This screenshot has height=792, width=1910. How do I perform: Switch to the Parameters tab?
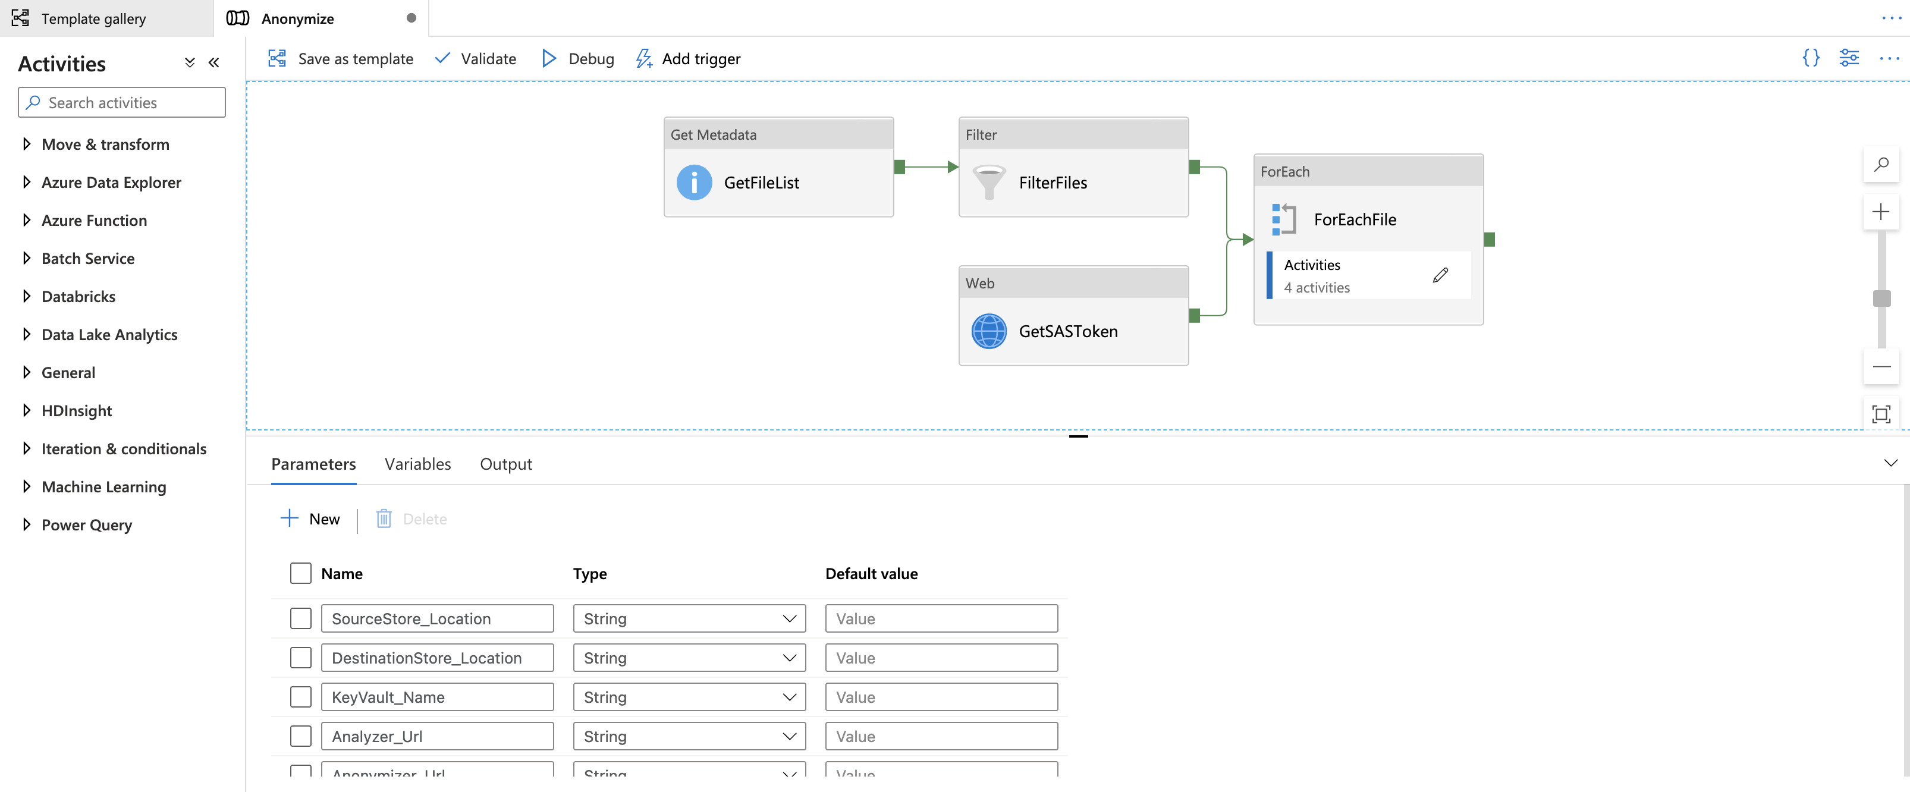[x=313, y=464]
